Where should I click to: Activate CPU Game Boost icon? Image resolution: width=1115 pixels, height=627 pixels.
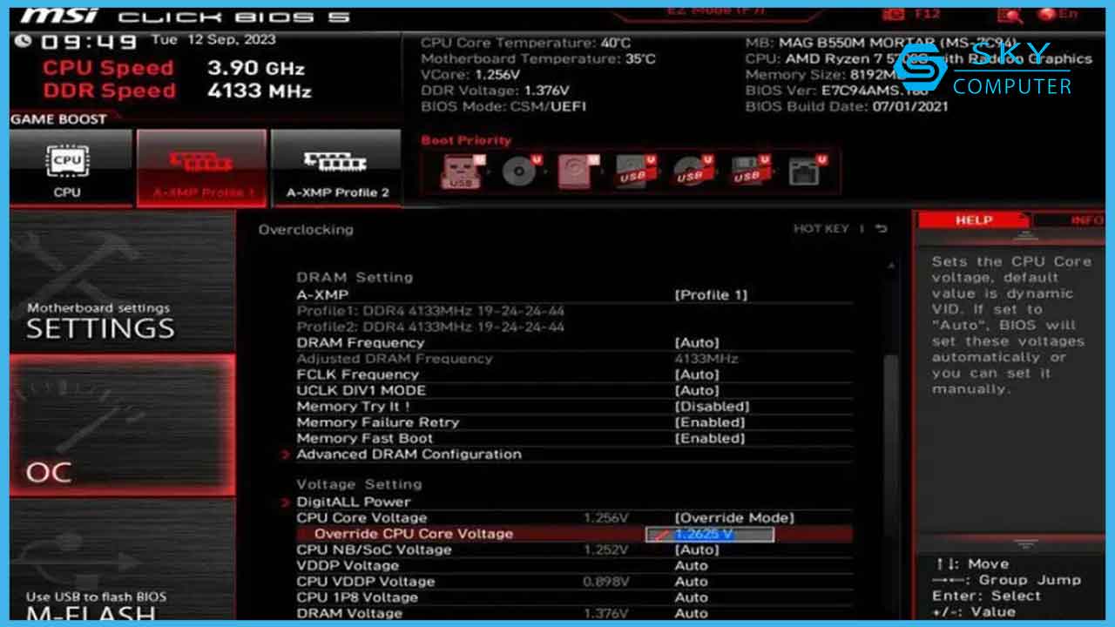coord(67,168)
